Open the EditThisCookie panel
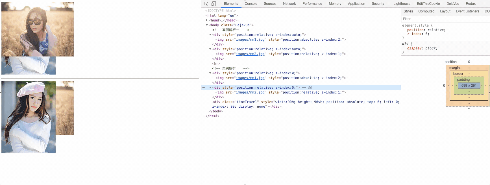Screen dimensions: 490x185 pos(428,4)
